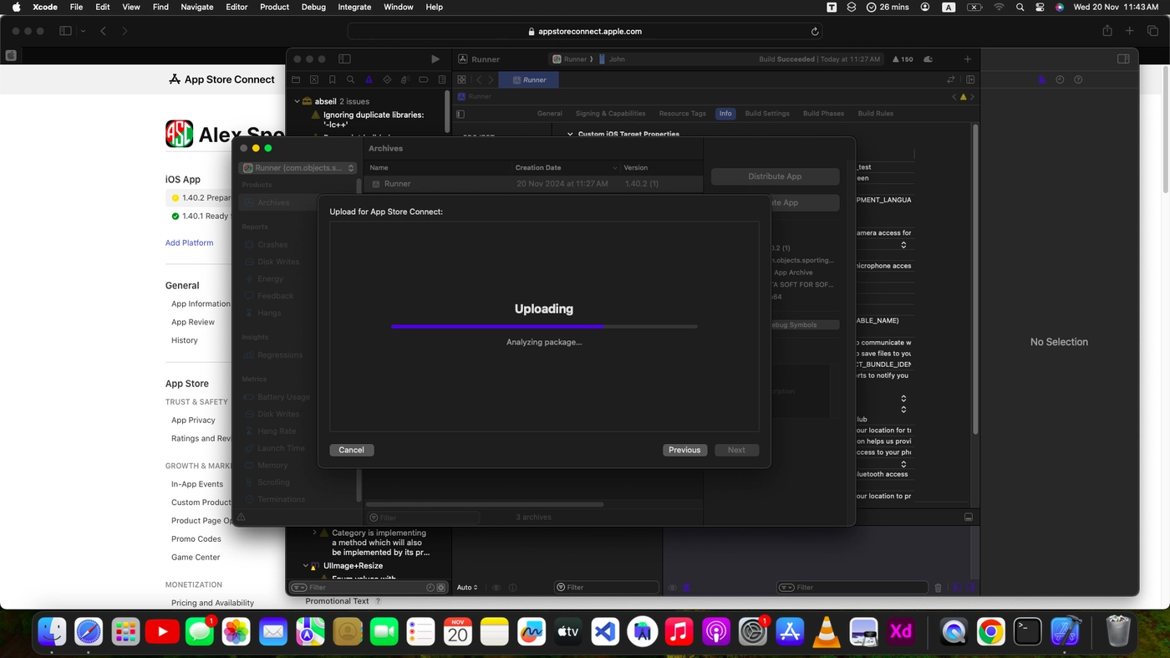Image resolution: width=1170 pixels, height=658 pixels.
Task: Open the Debug menu in menu bar
Action: (313, 7)
